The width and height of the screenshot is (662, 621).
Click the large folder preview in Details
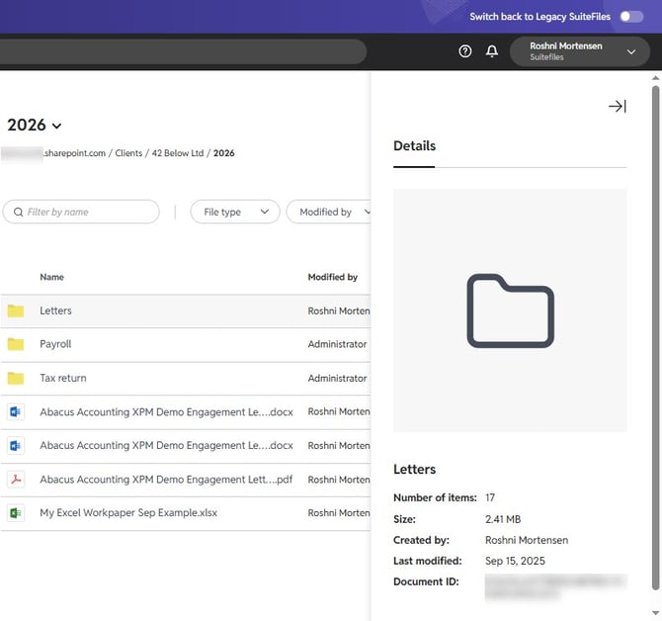click(x=510, y=310)
